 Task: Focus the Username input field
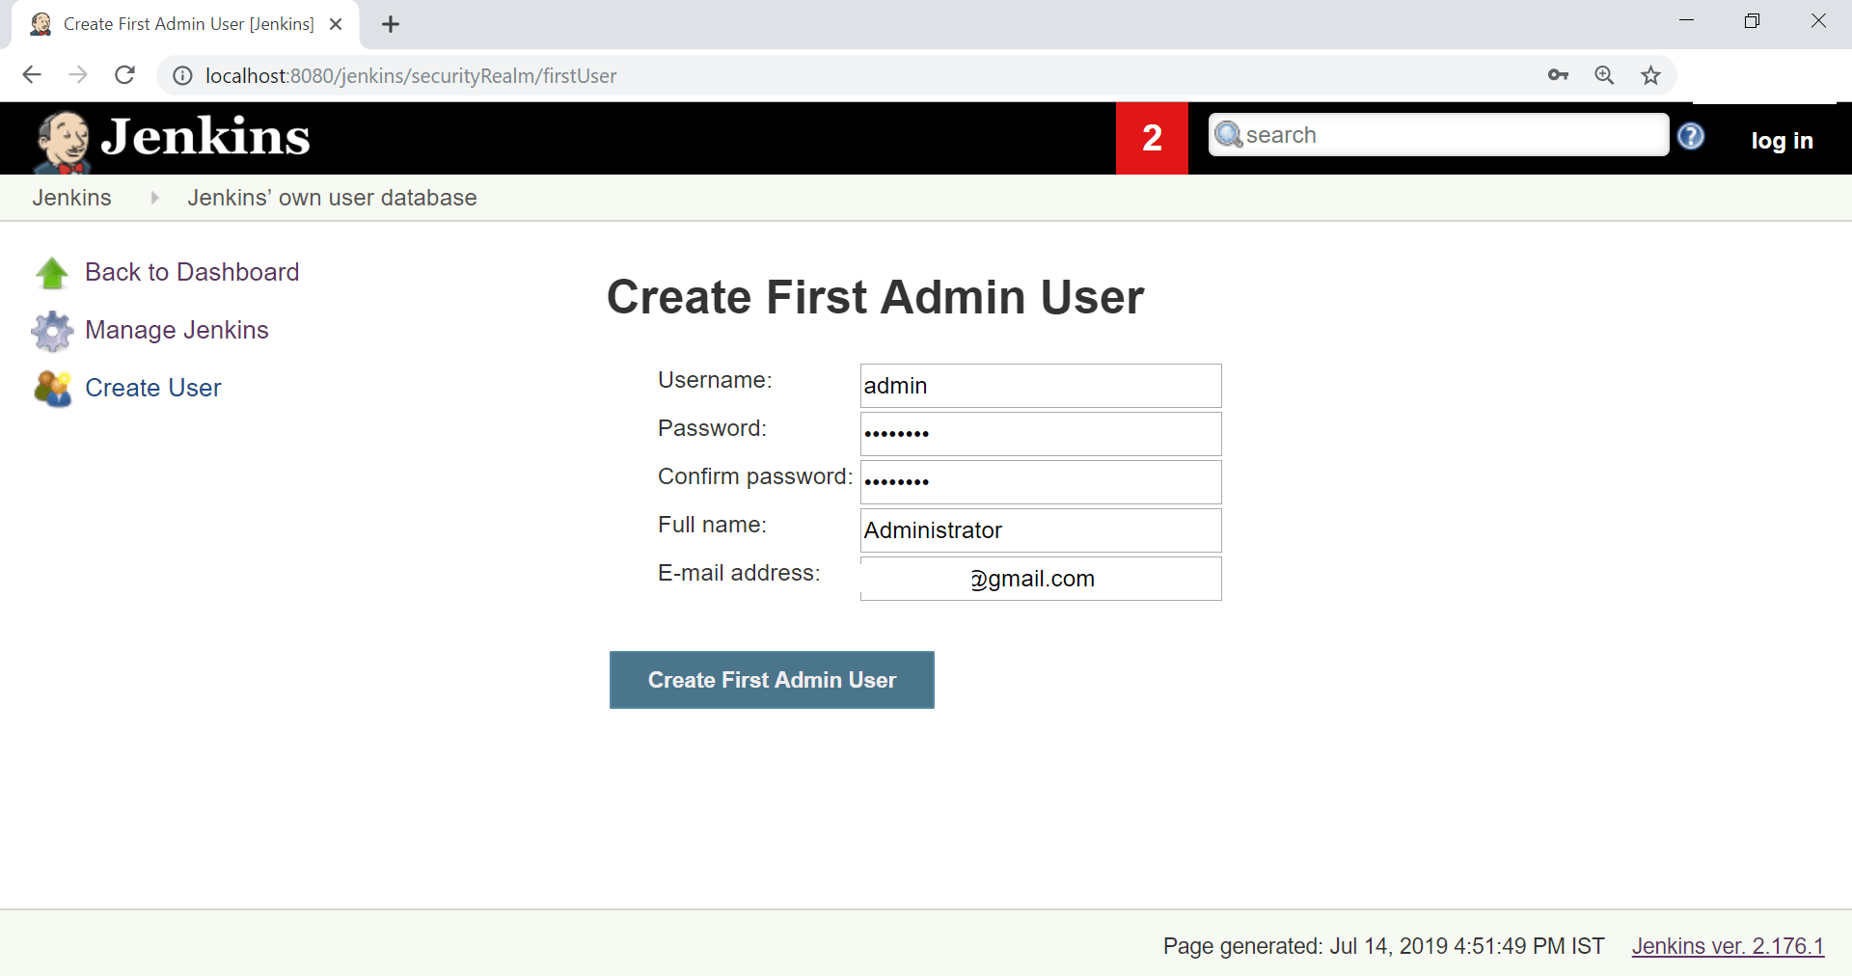coord(1041,386)
